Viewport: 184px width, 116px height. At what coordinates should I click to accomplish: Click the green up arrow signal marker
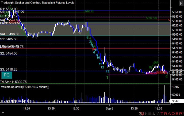[x=107, y=78]
